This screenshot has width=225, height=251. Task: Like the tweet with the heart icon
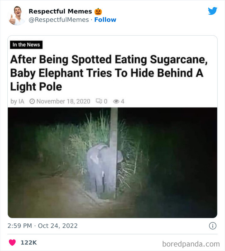12,243
